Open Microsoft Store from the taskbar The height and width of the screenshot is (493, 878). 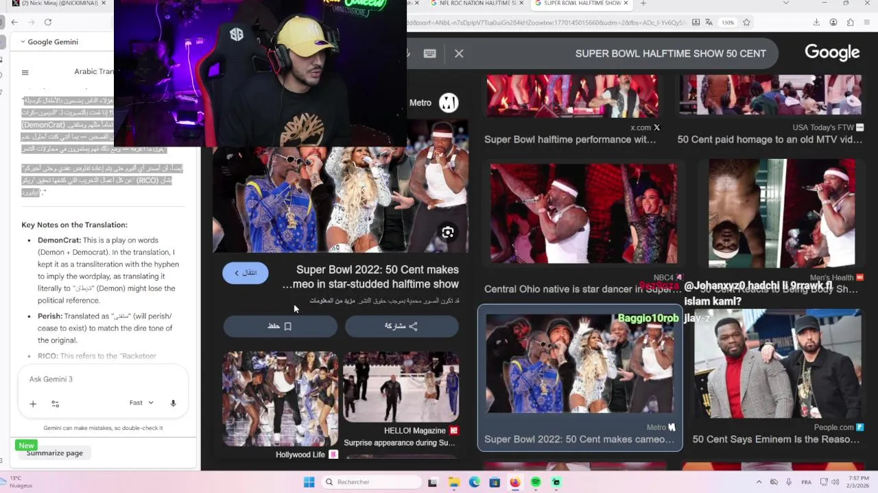coord(495,482)
